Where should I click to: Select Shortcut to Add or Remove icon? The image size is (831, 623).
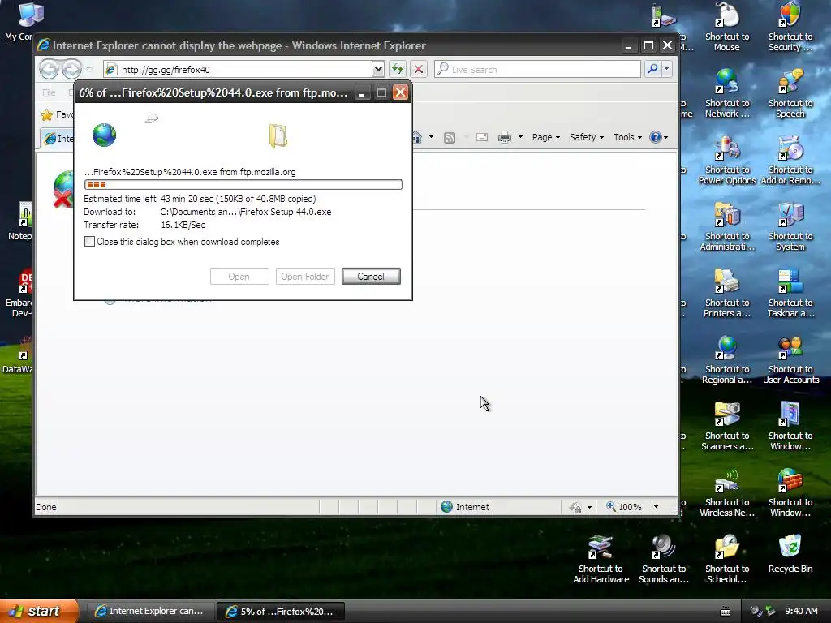(x=790, y=160)
